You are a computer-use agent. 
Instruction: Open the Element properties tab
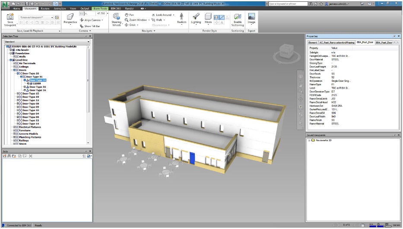pyautogui.click(x=313, y=43)
